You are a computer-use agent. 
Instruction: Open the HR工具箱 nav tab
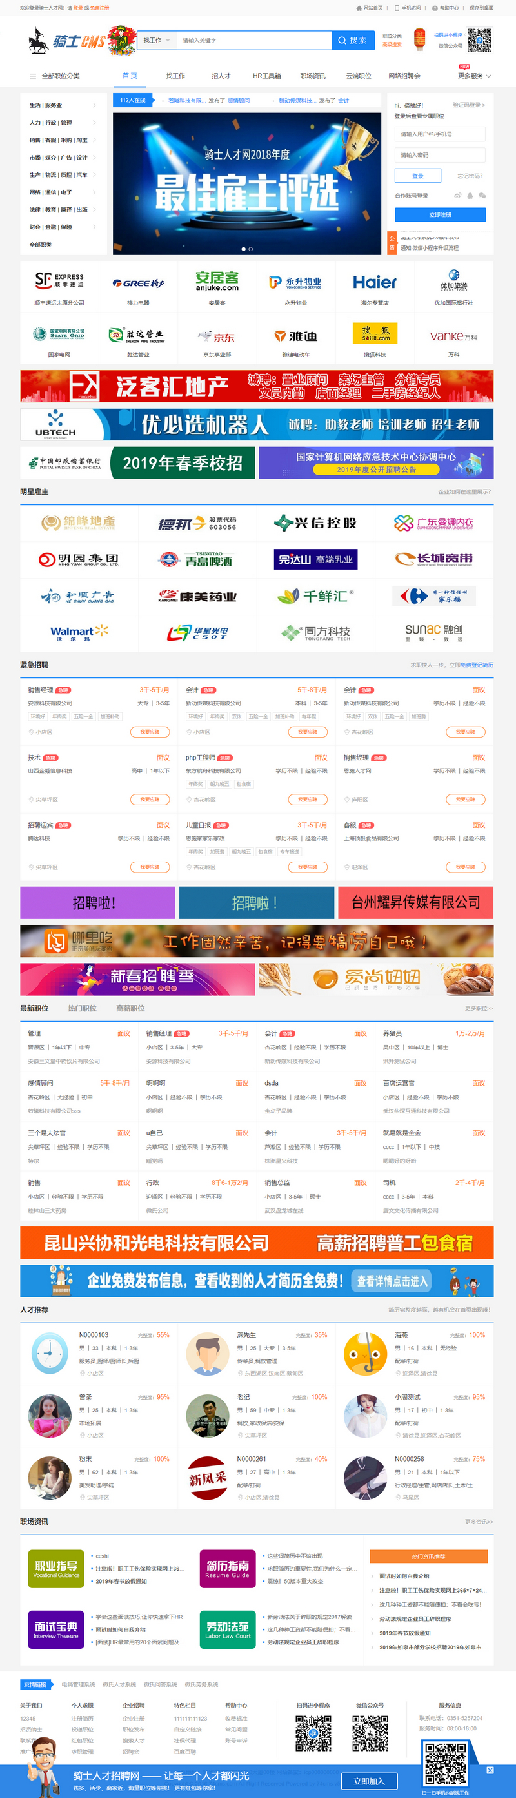266,76
